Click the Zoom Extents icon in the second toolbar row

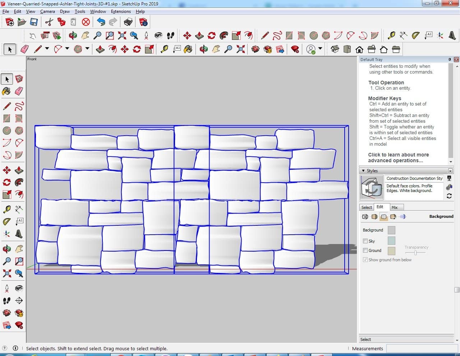122,35
